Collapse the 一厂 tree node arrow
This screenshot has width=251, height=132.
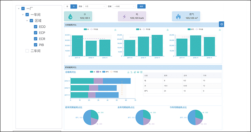point(19,9)
